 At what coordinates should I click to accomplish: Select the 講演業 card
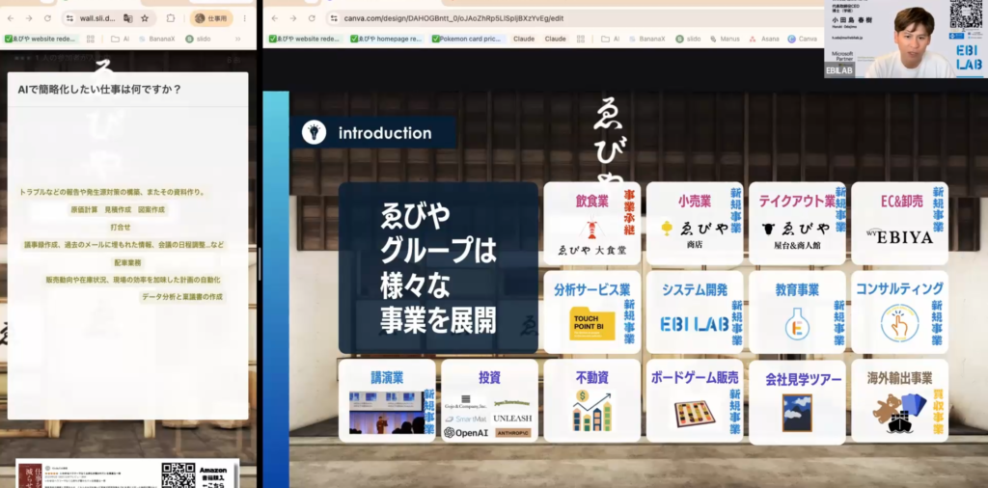387,400
